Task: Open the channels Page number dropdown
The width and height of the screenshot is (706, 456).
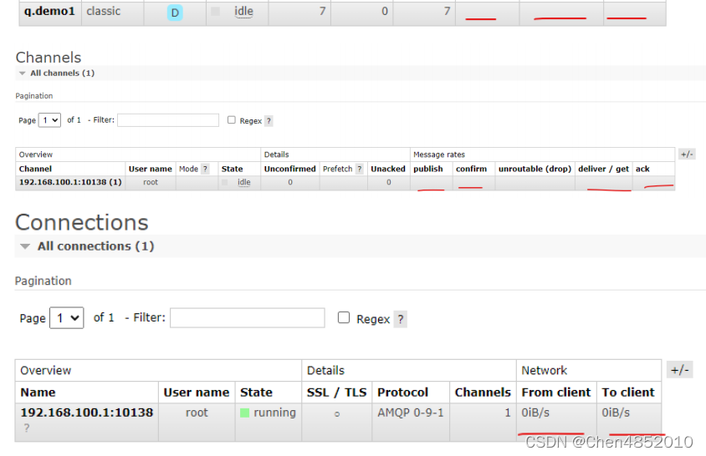Action: pyautogui.click(x=49, y=120)
